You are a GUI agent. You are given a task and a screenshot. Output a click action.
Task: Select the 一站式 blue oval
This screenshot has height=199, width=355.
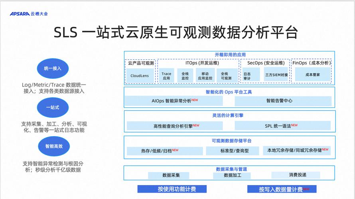coord(53,107)
